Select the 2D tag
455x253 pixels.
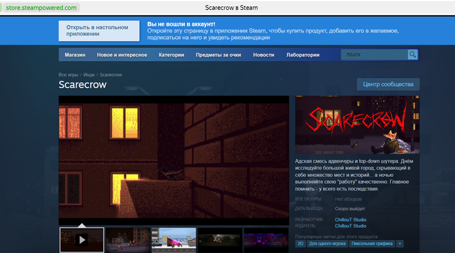pyautogui.click(x=300, y=244)
